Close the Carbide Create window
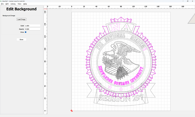The height and width of the screenshot is (117, 195). click(x=192, y=1)
